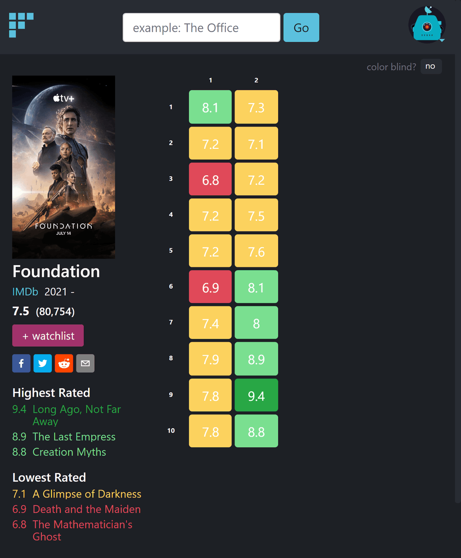Share Foundation on Twitter

(43, 363)
